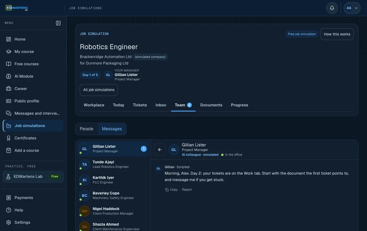Select the Team tab
The height and width of the screenshot is (231, 367).
coord(183,105)
